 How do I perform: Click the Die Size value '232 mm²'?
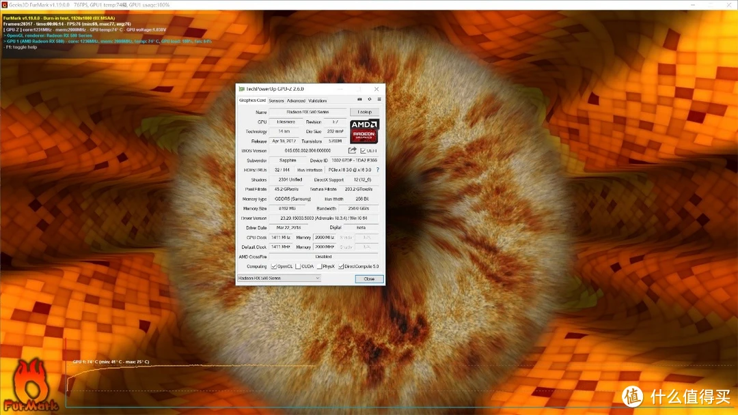coord(335,131)
